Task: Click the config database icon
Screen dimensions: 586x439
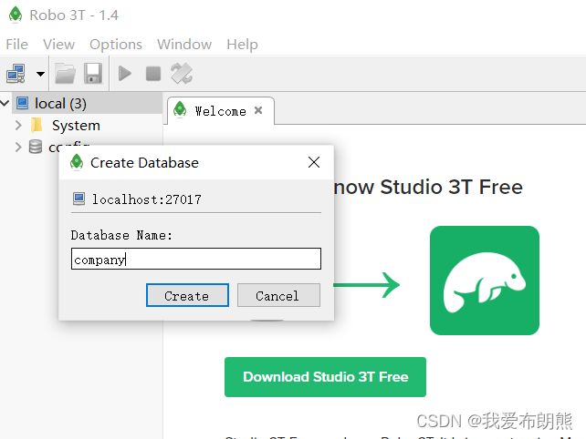Action: (x=36, y=147)
